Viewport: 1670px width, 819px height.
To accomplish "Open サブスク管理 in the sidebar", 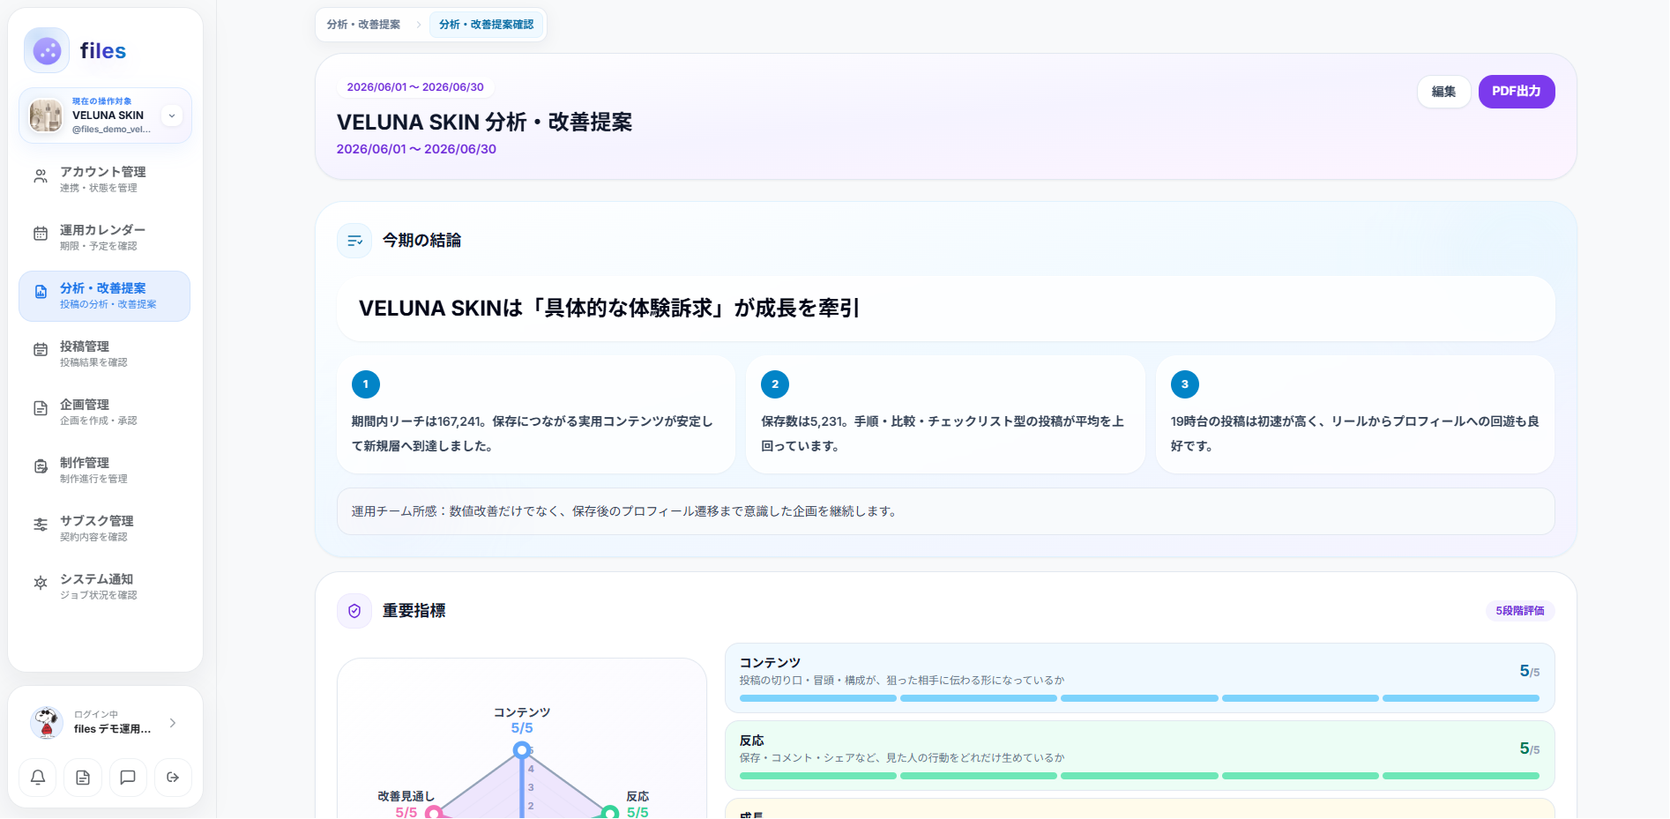I will [104, 528].
